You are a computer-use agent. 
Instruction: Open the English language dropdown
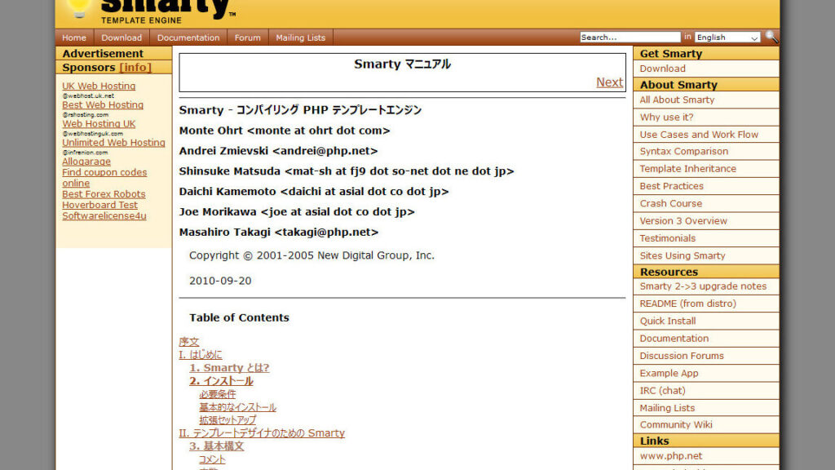point(727,38)
